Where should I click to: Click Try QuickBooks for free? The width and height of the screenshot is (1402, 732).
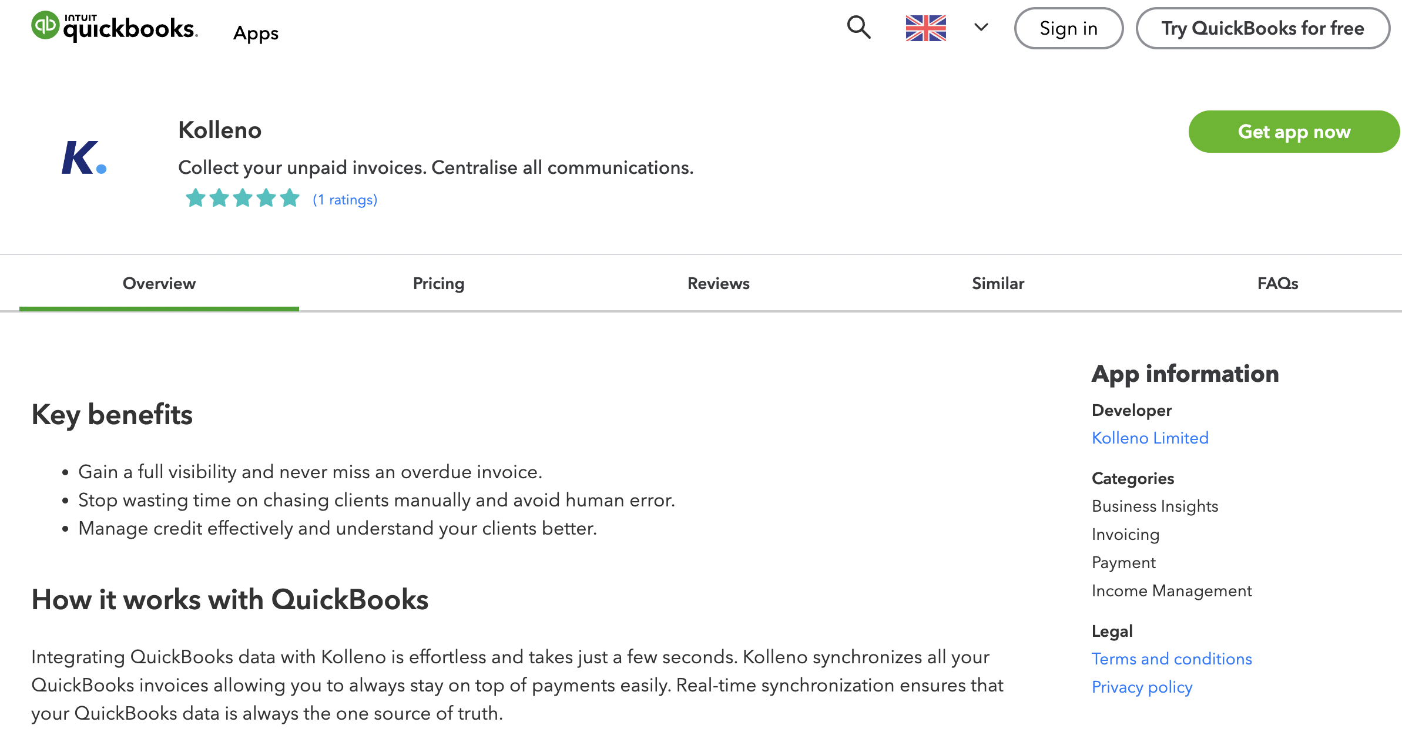click(1262, 28)
